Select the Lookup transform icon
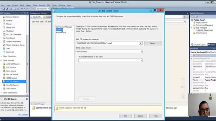 (x=4, y=21)
